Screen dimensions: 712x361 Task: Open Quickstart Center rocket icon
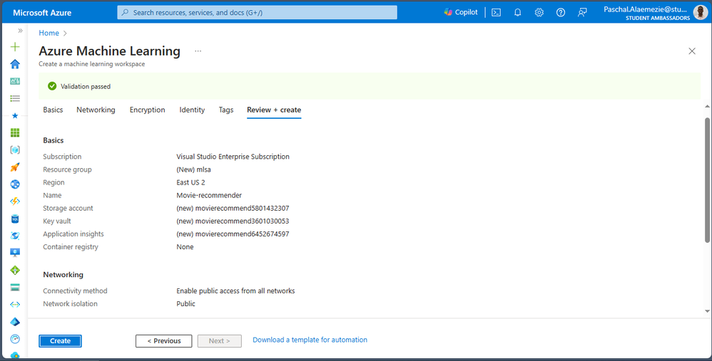pyautogui.click(x=15, y=167)
